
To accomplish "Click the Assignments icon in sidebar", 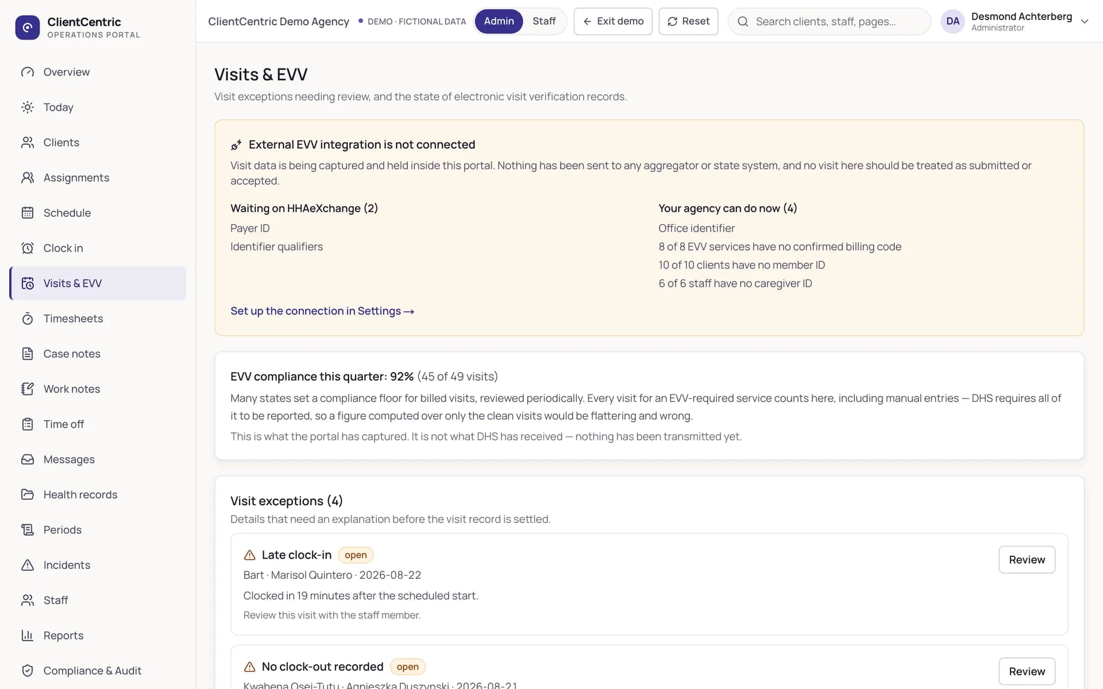I will click(28, 177).
